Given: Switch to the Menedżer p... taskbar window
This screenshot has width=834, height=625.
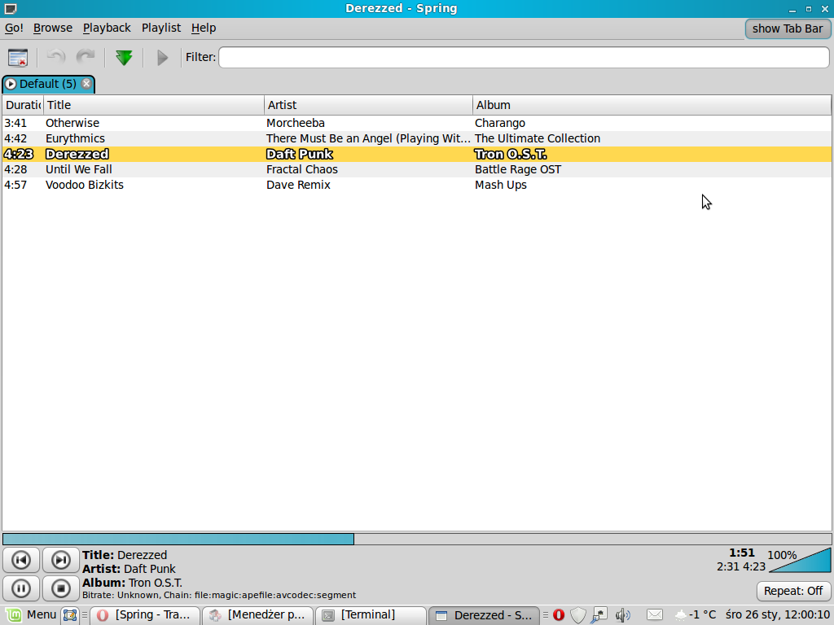Looking at the screenshot, I should (x=258, y=615).
